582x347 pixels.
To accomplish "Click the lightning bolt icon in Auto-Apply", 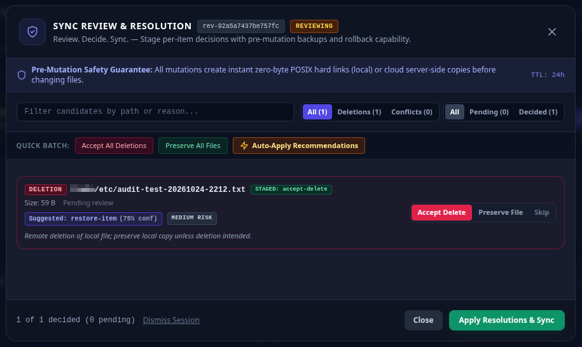I will (244, 146).
